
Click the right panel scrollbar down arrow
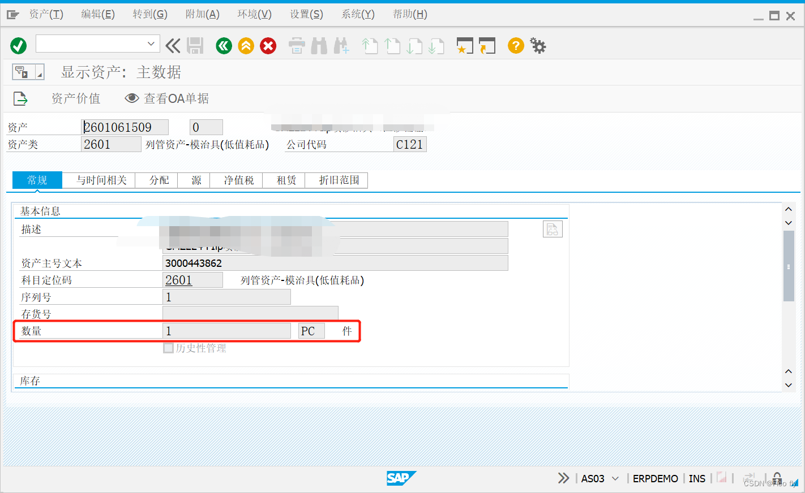789,223
